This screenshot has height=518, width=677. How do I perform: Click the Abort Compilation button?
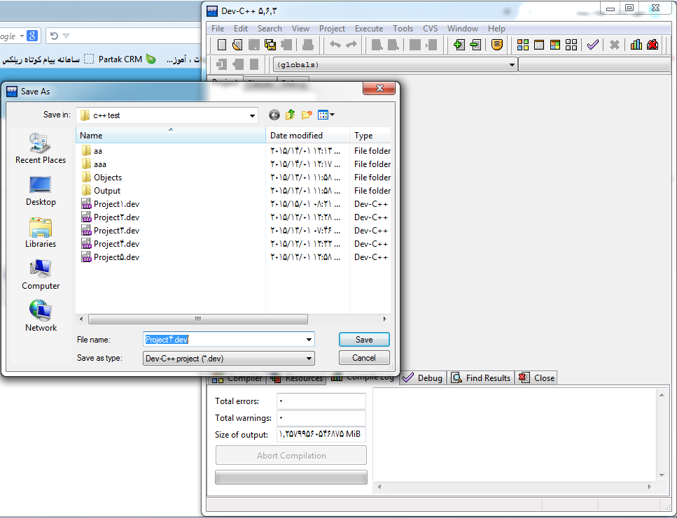click(291, 456)
